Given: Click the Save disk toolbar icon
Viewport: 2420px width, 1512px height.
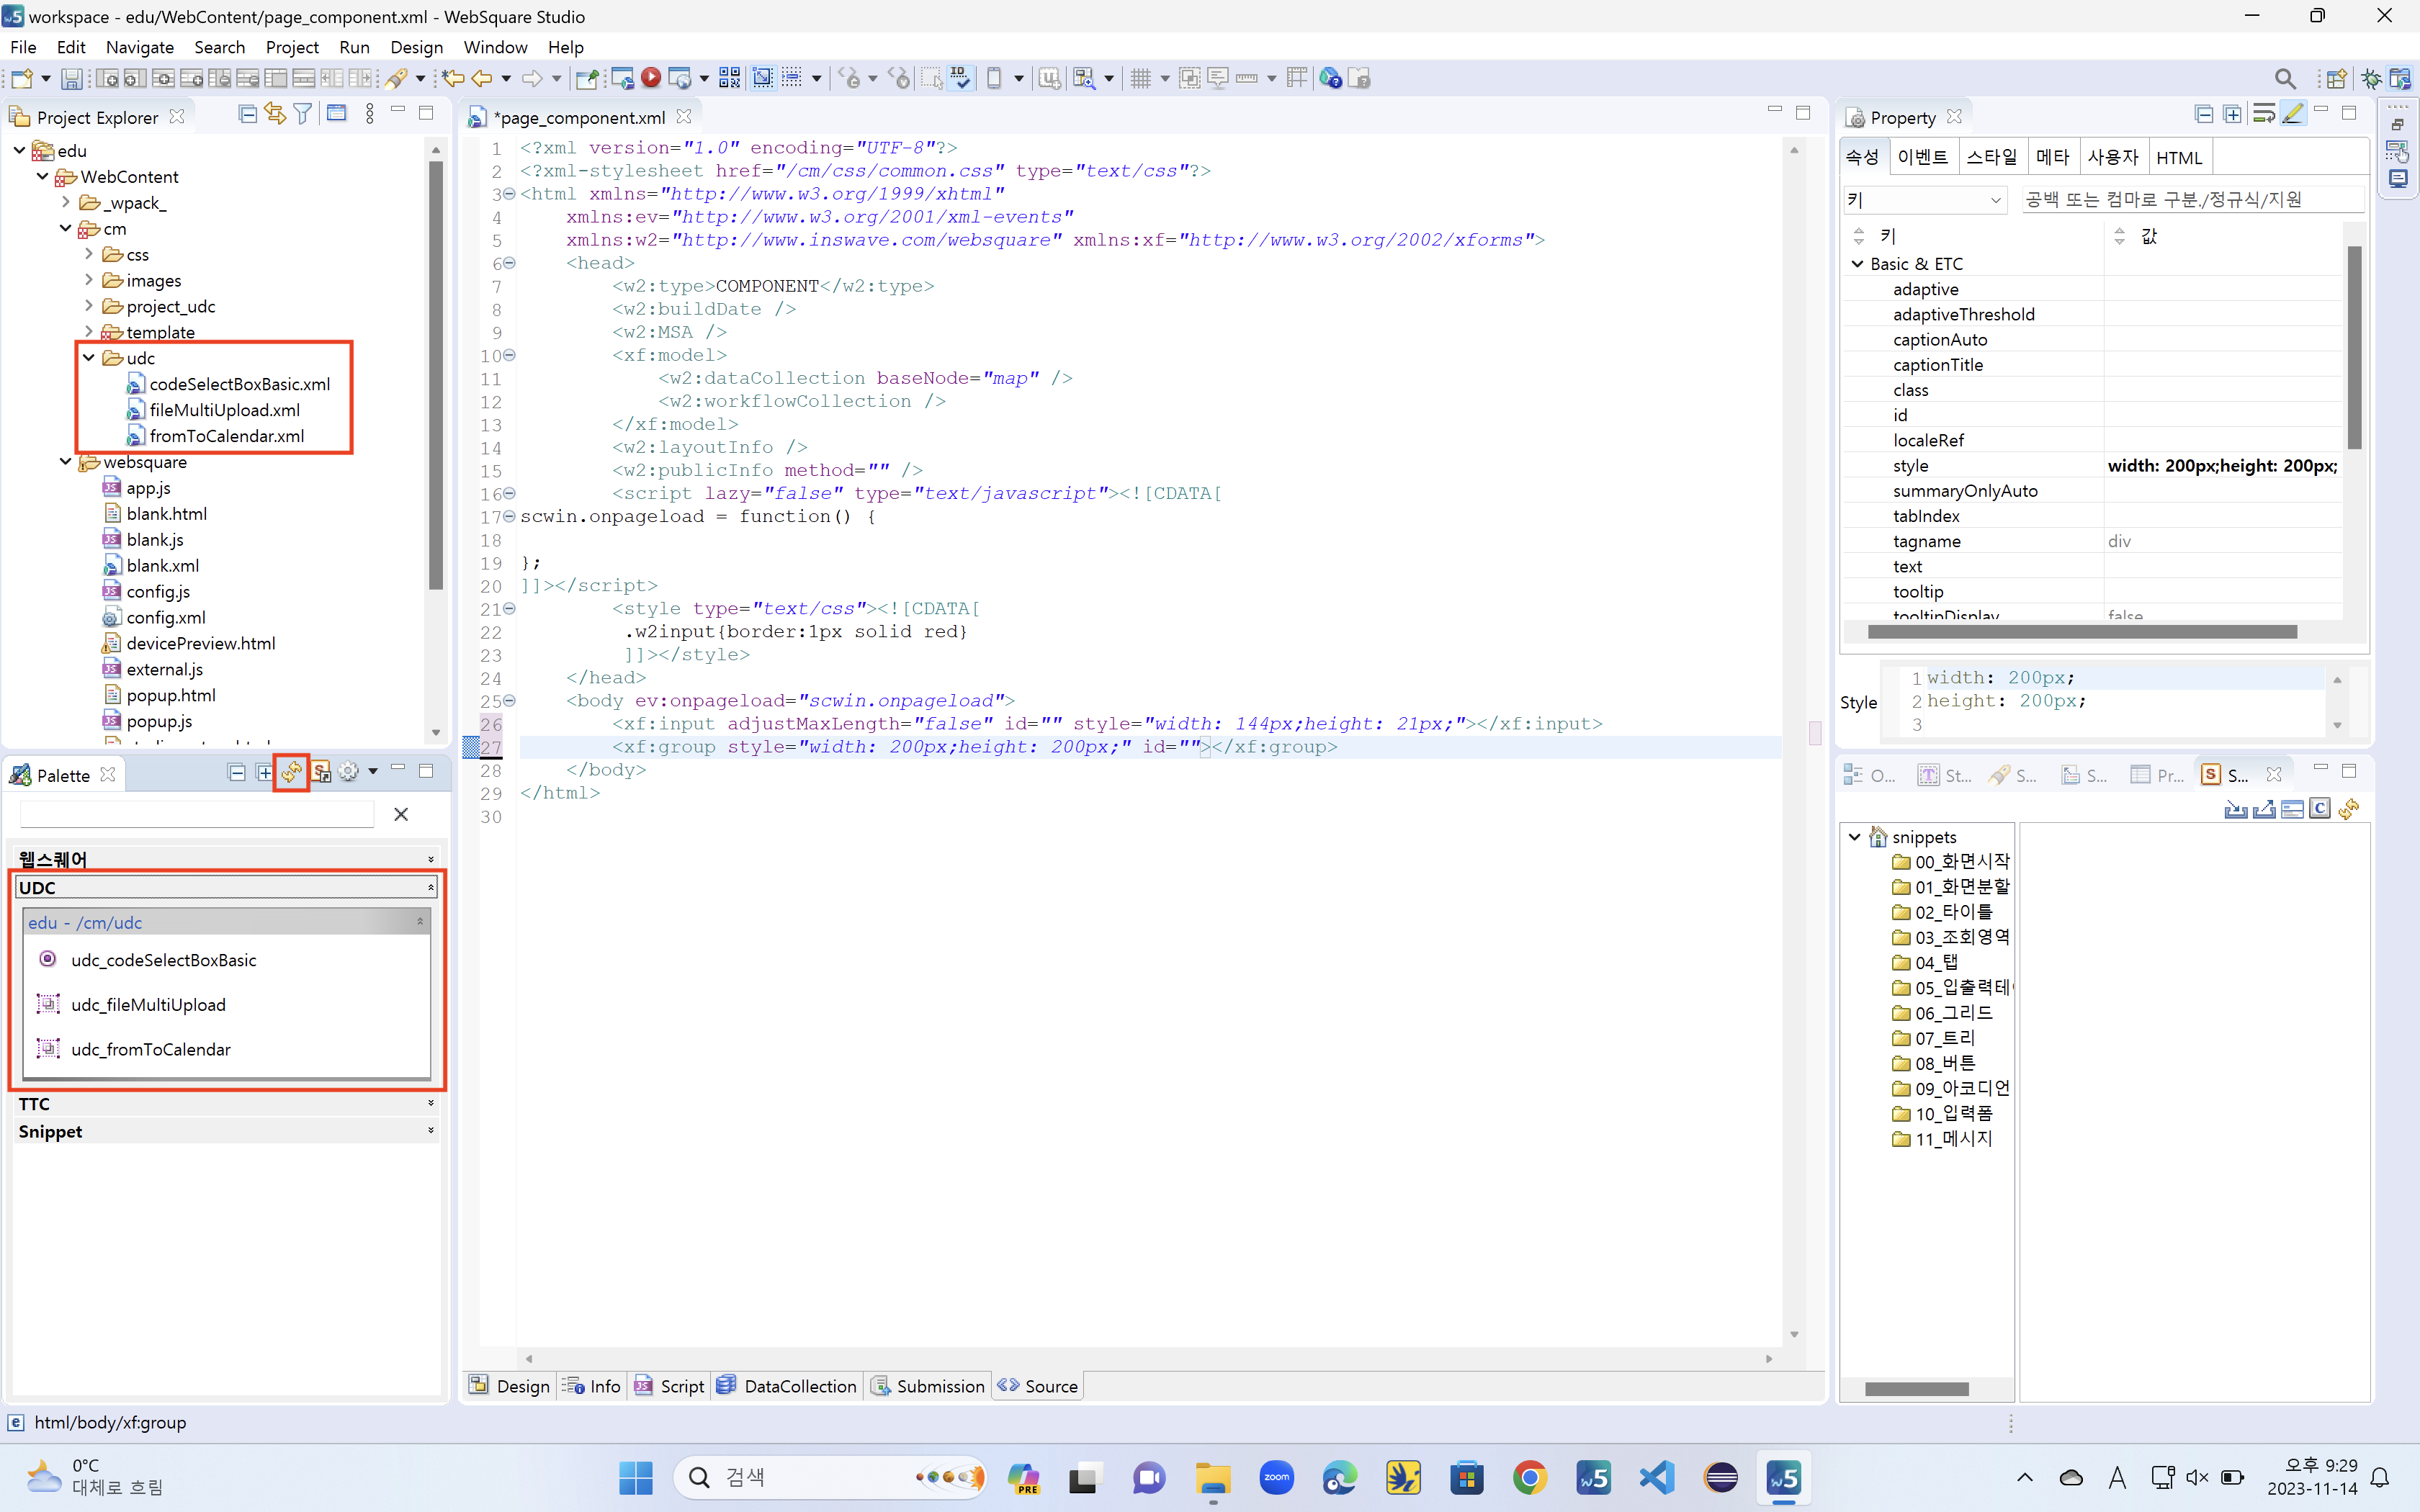Looking at the screenshot, I should pos(71,78).
